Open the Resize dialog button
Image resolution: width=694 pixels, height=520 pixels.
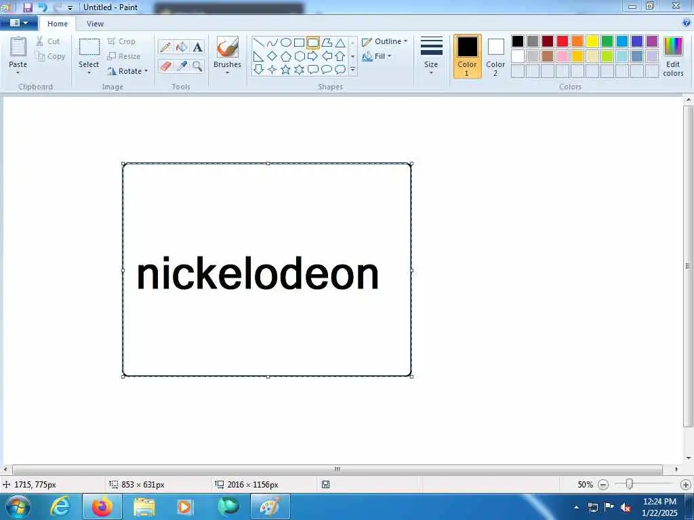tap(124, 56)
